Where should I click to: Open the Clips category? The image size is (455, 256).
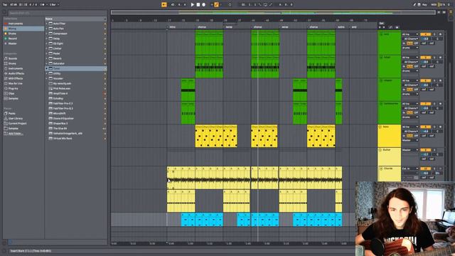(11, 93)
